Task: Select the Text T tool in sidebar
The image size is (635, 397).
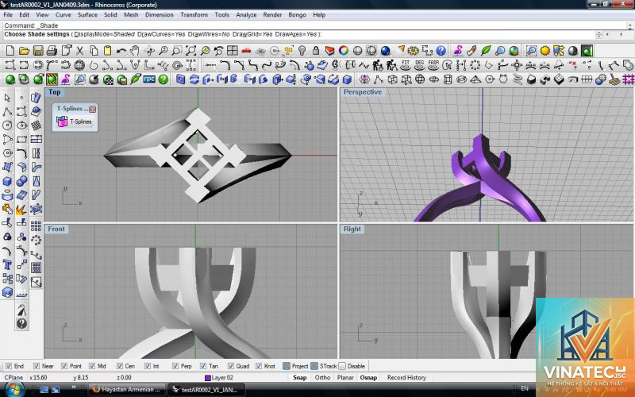Action: pos(7,264)
